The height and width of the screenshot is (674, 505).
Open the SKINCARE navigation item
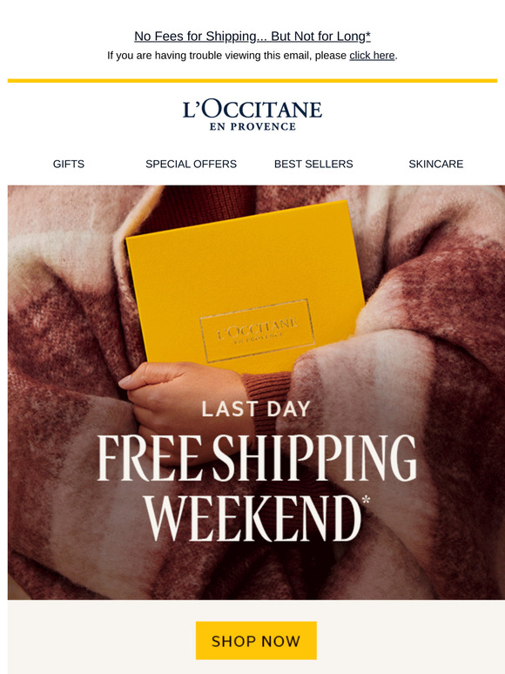[436, 164]
